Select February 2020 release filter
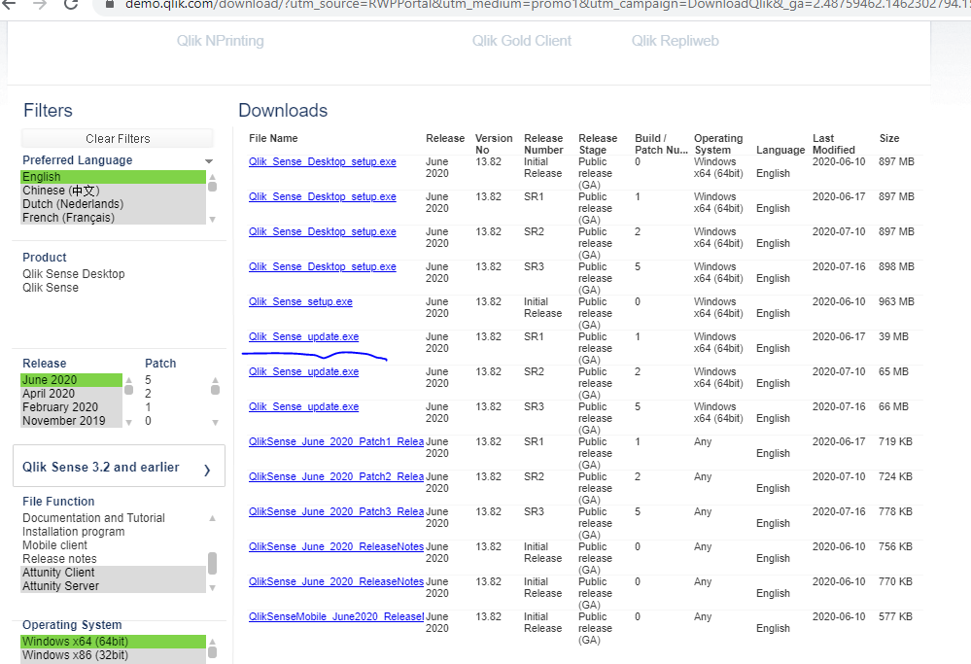 72,407
